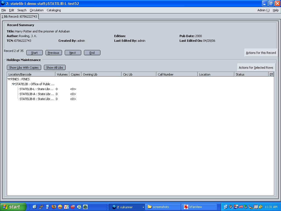
Task: Open the Actions for Selected Rows dropdown
Action: coord(256,68)
